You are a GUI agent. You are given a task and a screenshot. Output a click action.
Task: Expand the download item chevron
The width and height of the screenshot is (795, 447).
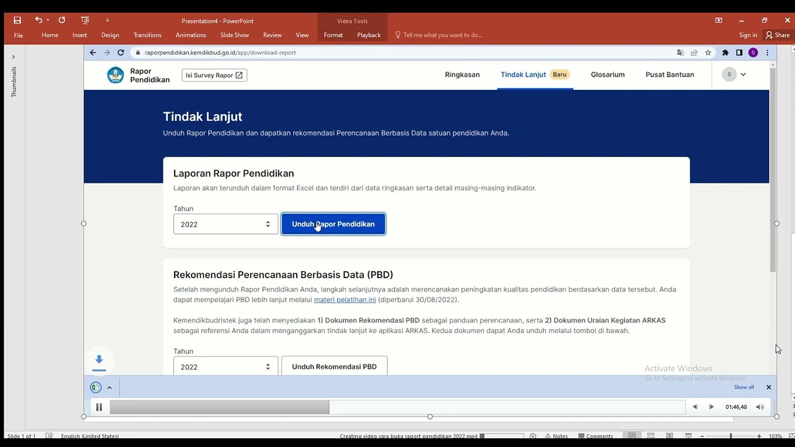[109, 387]
